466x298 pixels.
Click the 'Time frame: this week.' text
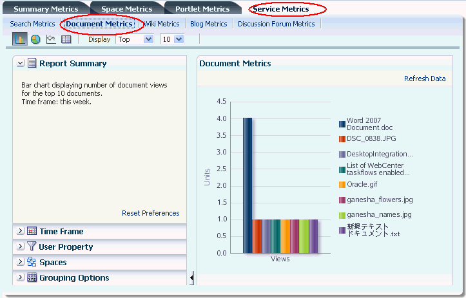click(x=56, y=102)
